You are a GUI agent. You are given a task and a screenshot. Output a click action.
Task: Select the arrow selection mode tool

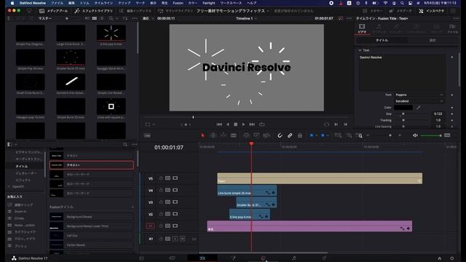click(x=202, y=135)
